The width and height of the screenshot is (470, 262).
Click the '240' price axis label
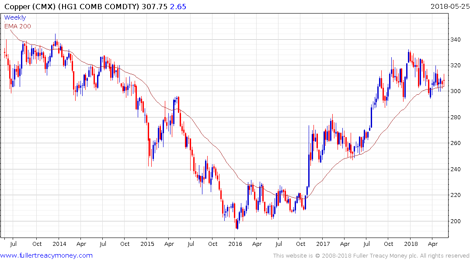(x=456, y=169)
